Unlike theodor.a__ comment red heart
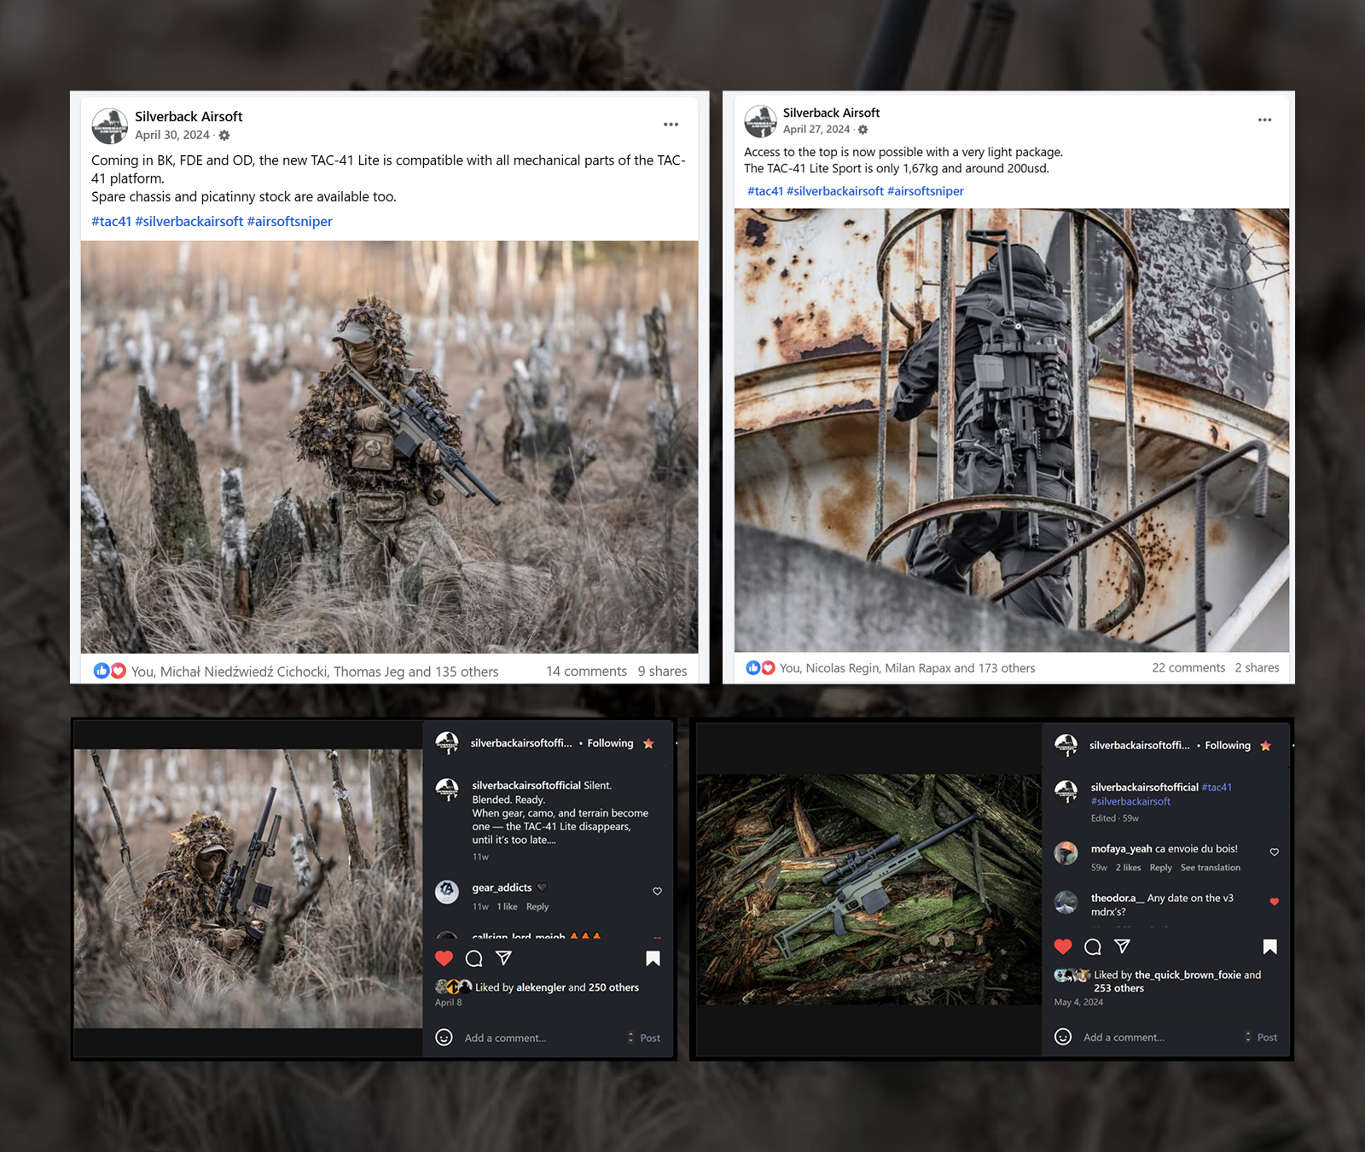 click(x=1275, y=901)
